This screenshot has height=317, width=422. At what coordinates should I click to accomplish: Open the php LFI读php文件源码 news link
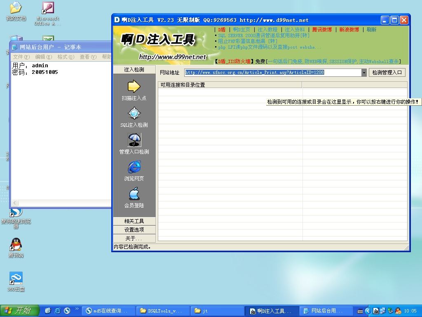(x=270, y=47)
